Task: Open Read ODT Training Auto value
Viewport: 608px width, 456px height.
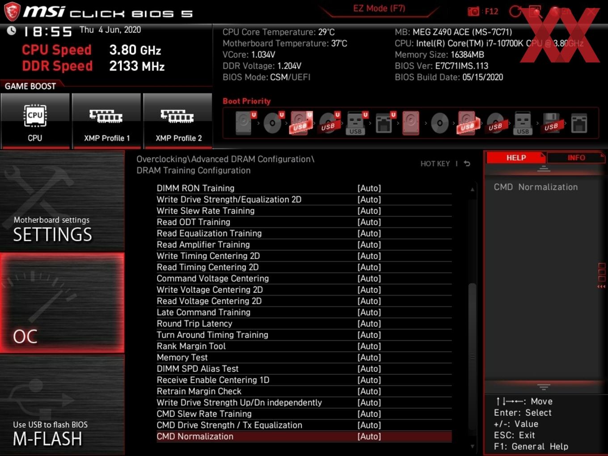Action: pyautogui.click(x=369, y=222)
